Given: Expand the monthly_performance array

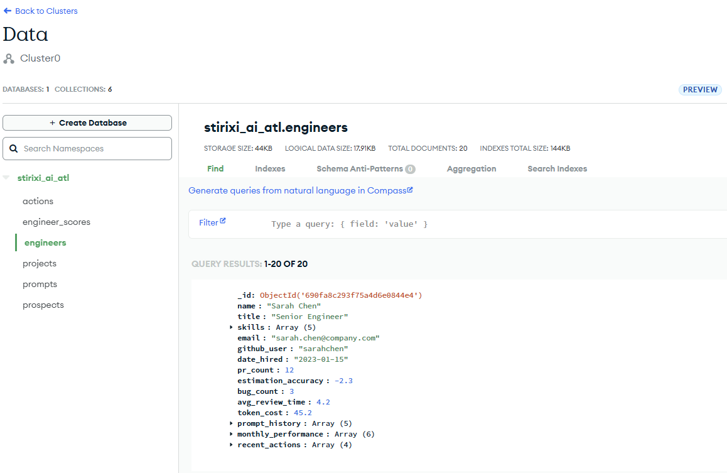Looking at the screenshot, I should point(232,434).
